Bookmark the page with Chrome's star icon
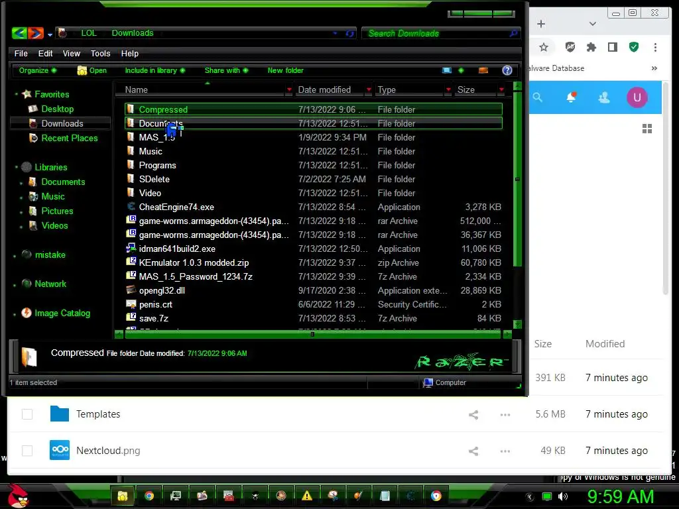 (544, 47)
